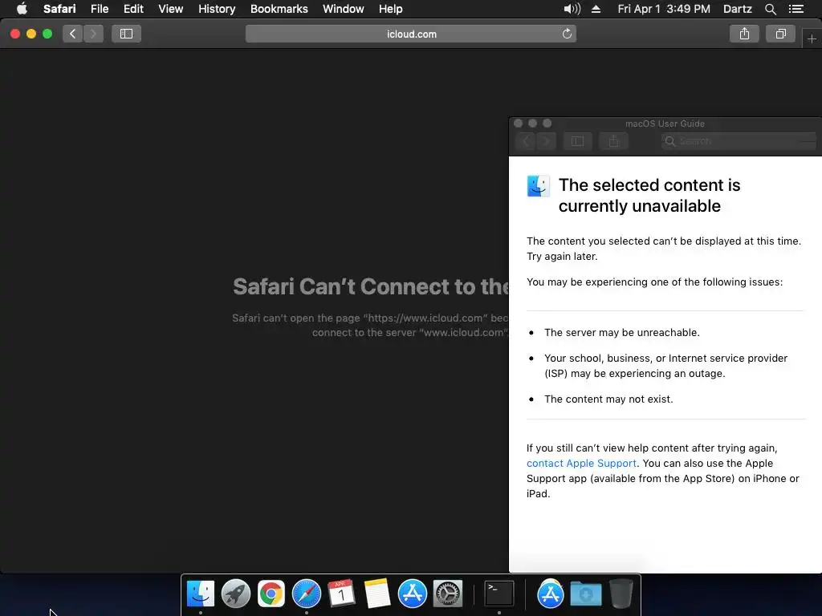Go back in macOS User Guide
822x616 pixels.
(526, 141)
